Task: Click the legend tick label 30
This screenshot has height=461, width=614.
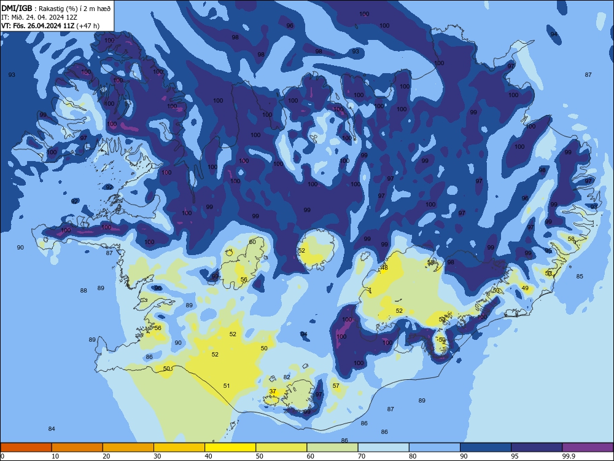Action: pyautogui.click(x=157, y=456)
